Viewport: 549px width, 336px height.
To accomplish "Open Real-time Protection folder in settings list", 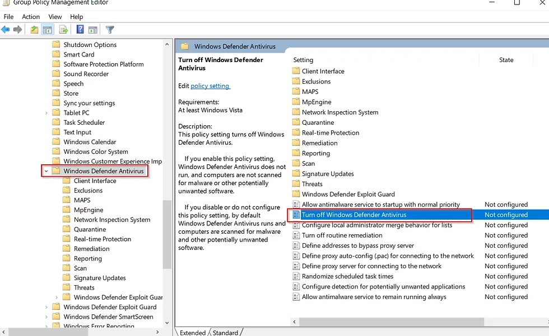I will (x=331, y=132).
